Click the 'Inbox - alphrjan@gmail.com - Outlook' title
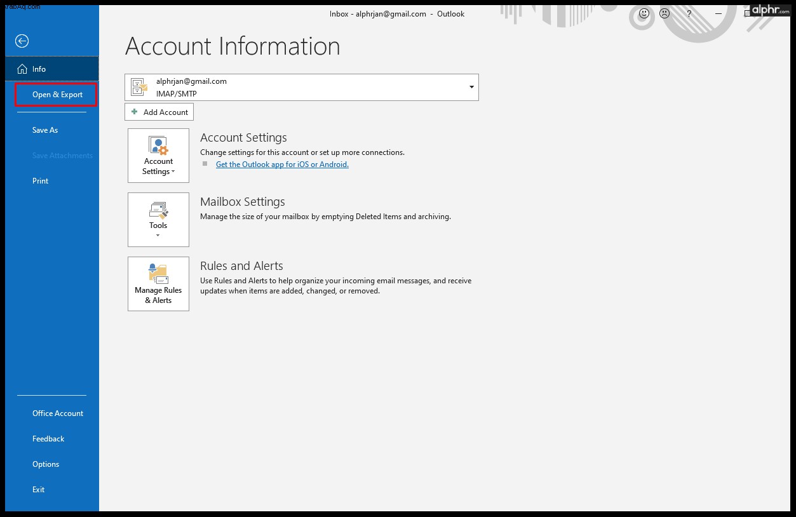 (x=397, y=14)
